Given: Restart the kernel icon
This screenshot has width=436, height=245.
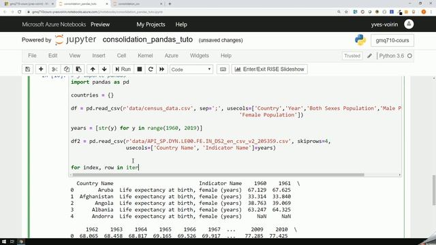Looking at the screenshot, I should (x=151, y=69).
